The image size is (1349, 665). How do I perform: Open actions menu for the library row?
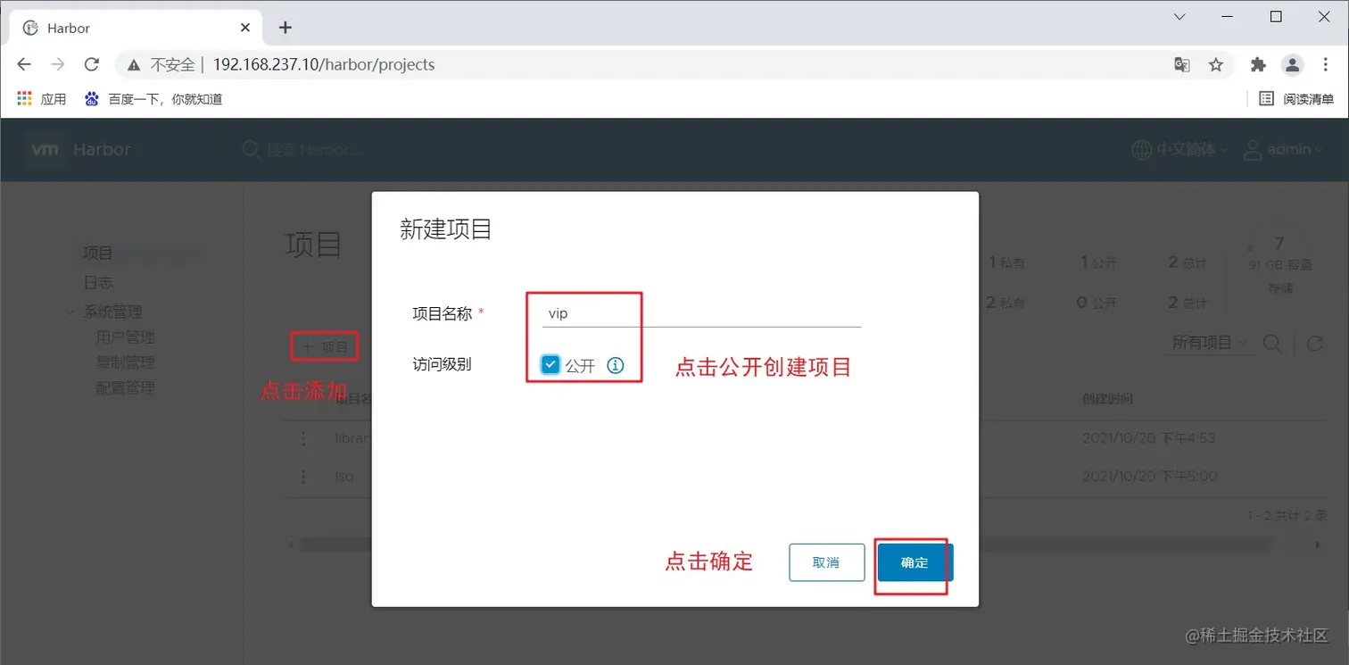[303, 438]
